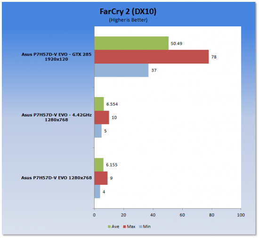Click the data label '4'
The width and height of the screenshot is (259, 238).
point(104,192)
